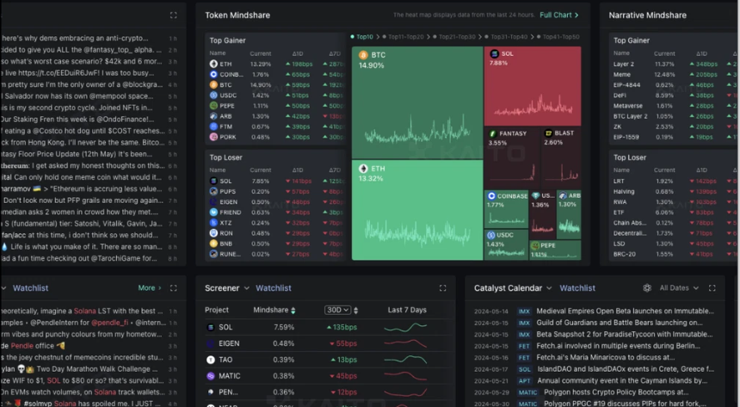
Task: Click the BTC icon in Top Gainer list
Action: pyautogui.click(x=213, y=84)
